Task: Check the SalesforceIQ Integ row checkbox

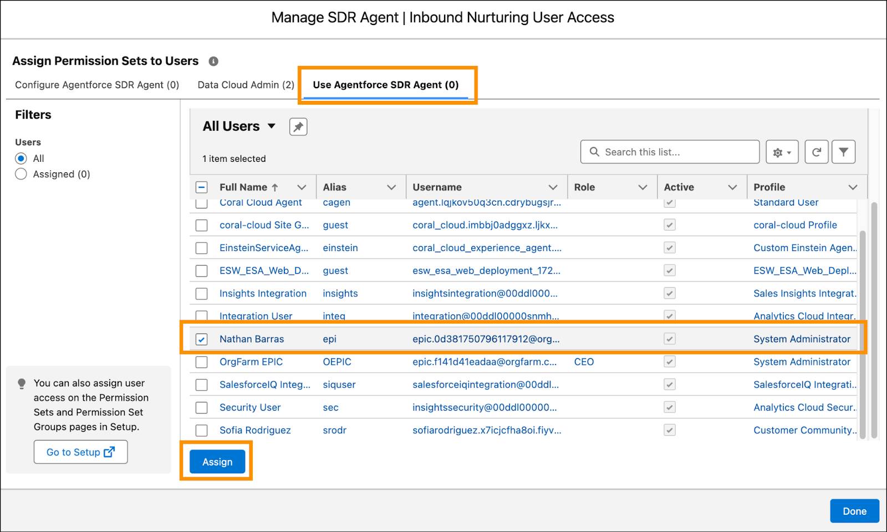Action: pos(202,385)
